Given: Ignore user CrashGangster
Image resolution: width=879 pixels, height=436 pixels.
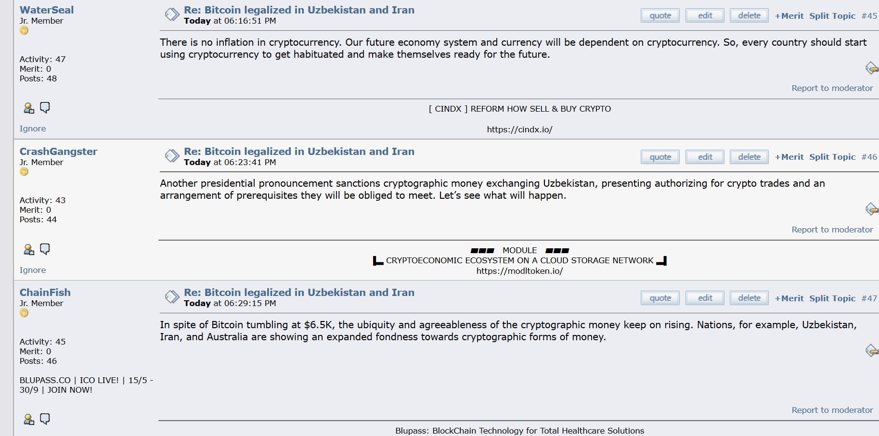Looking at the screenshot, I should pos(33,270).
